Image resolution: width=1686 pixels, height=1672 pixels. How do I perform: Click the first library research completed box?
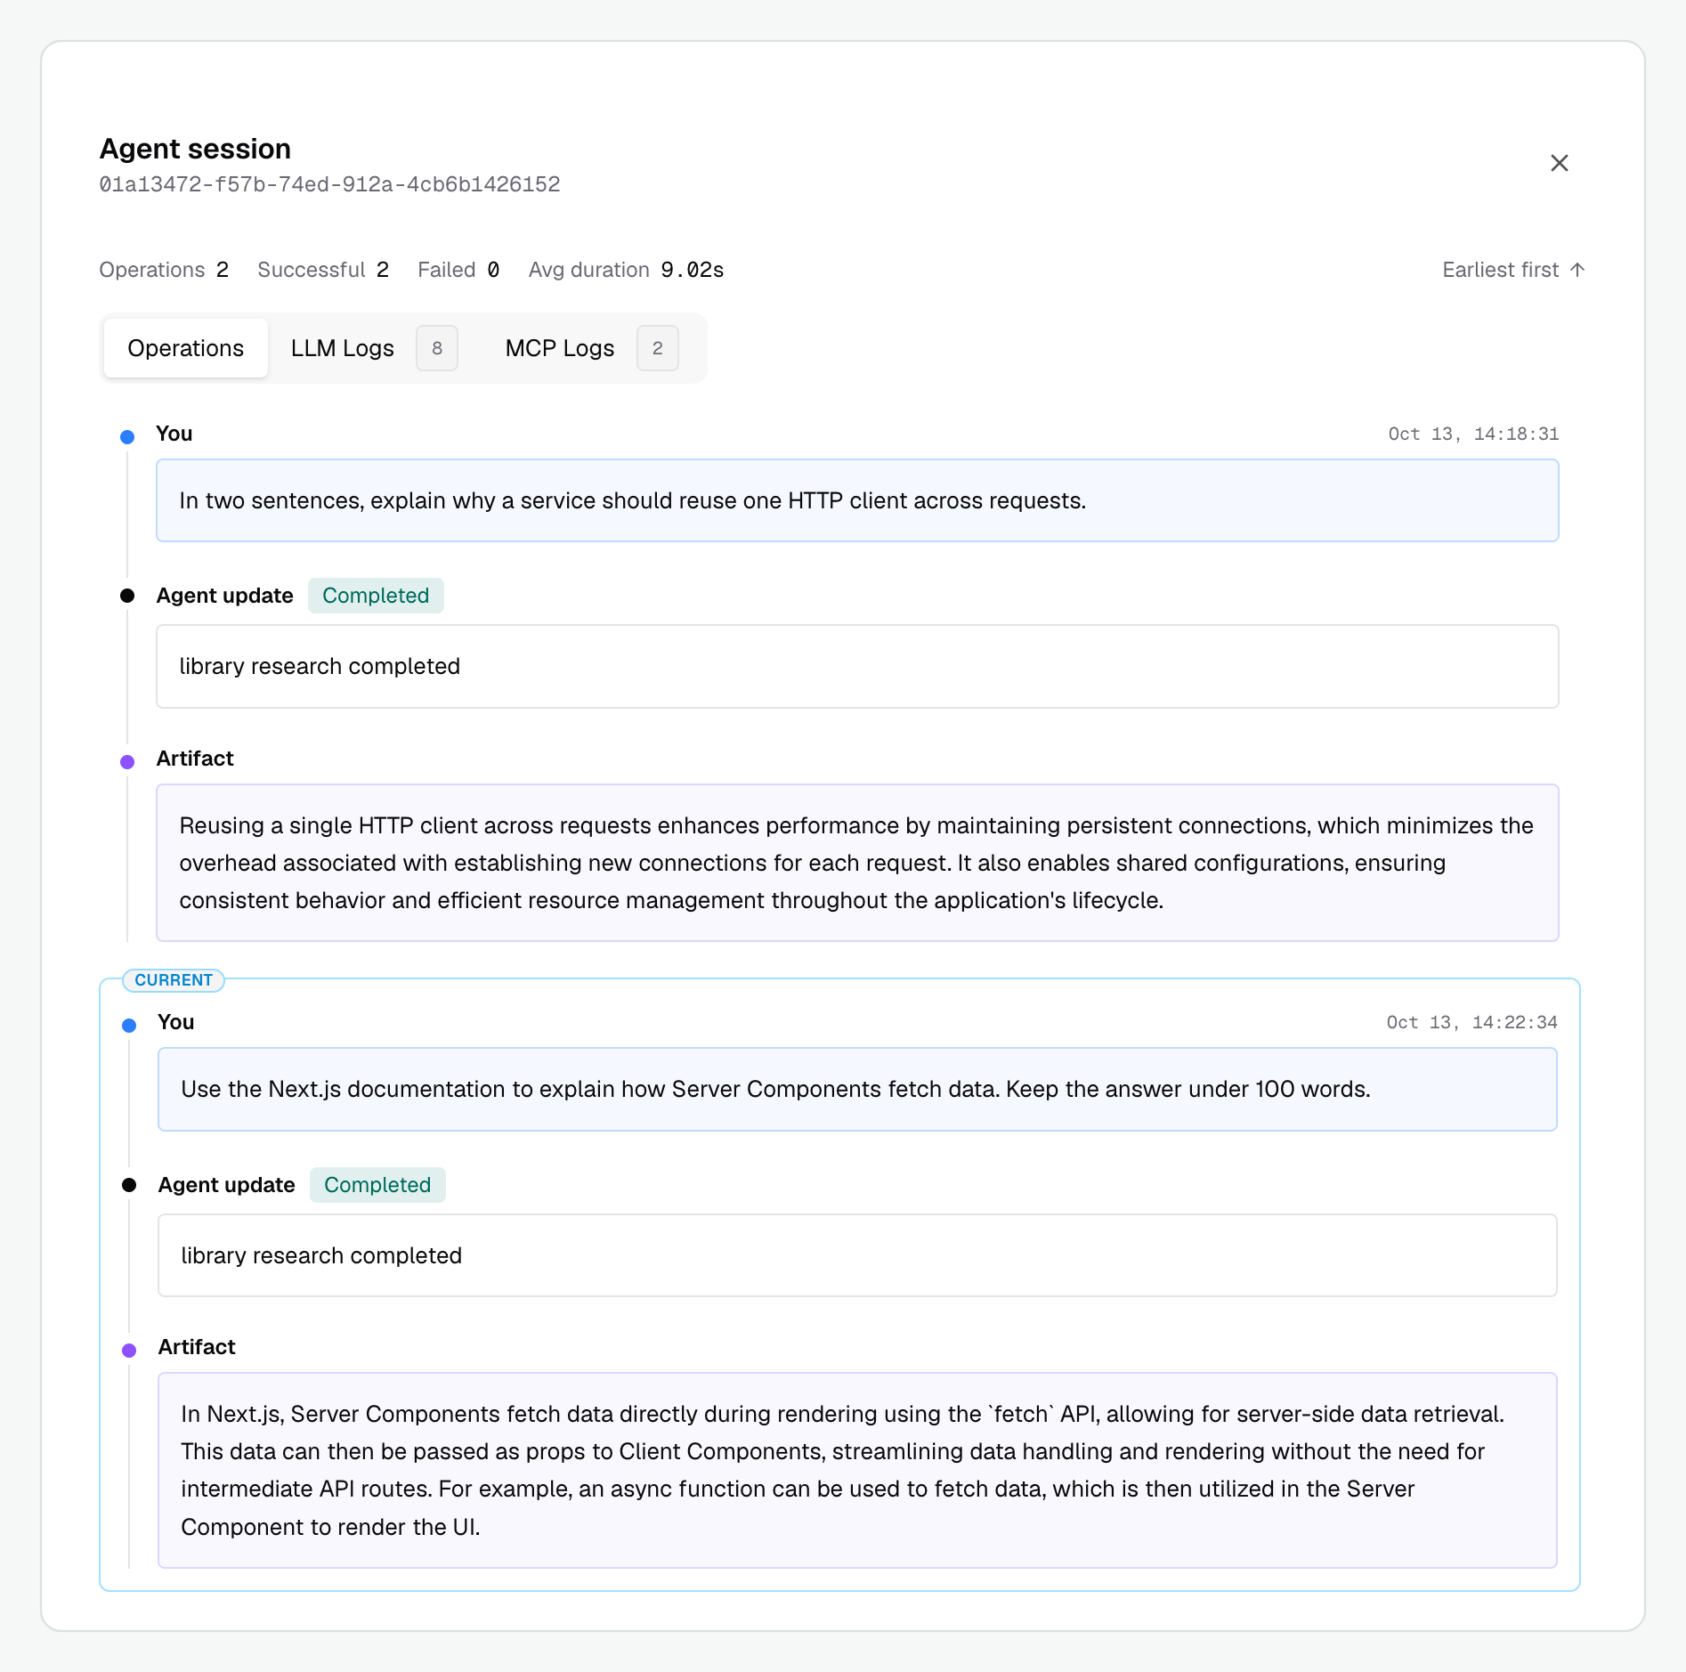(x=857, y=667)
